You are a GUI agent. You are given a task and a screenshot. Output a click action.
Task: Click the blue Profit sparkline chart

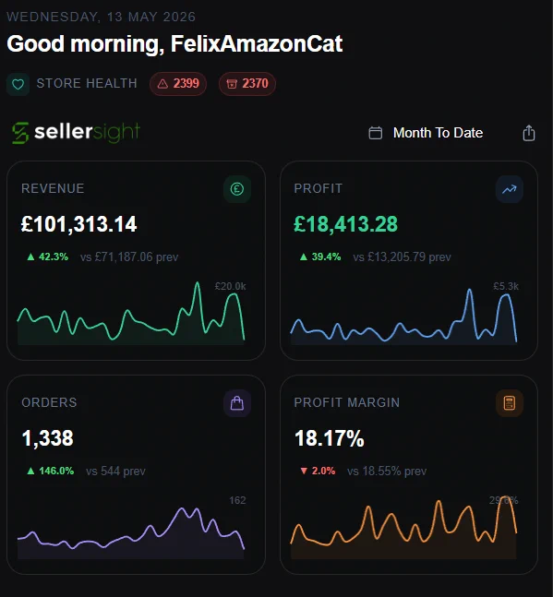(x=403, y=316)
